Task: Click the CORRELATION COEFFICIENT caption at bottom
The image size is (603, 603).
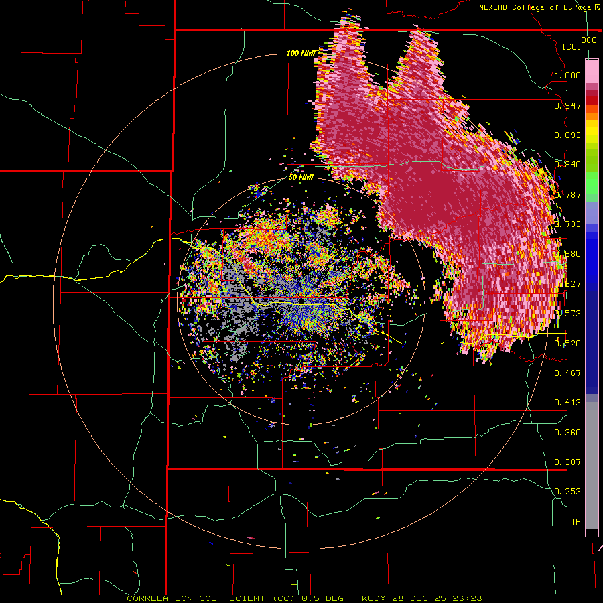Action: [211, 598]
